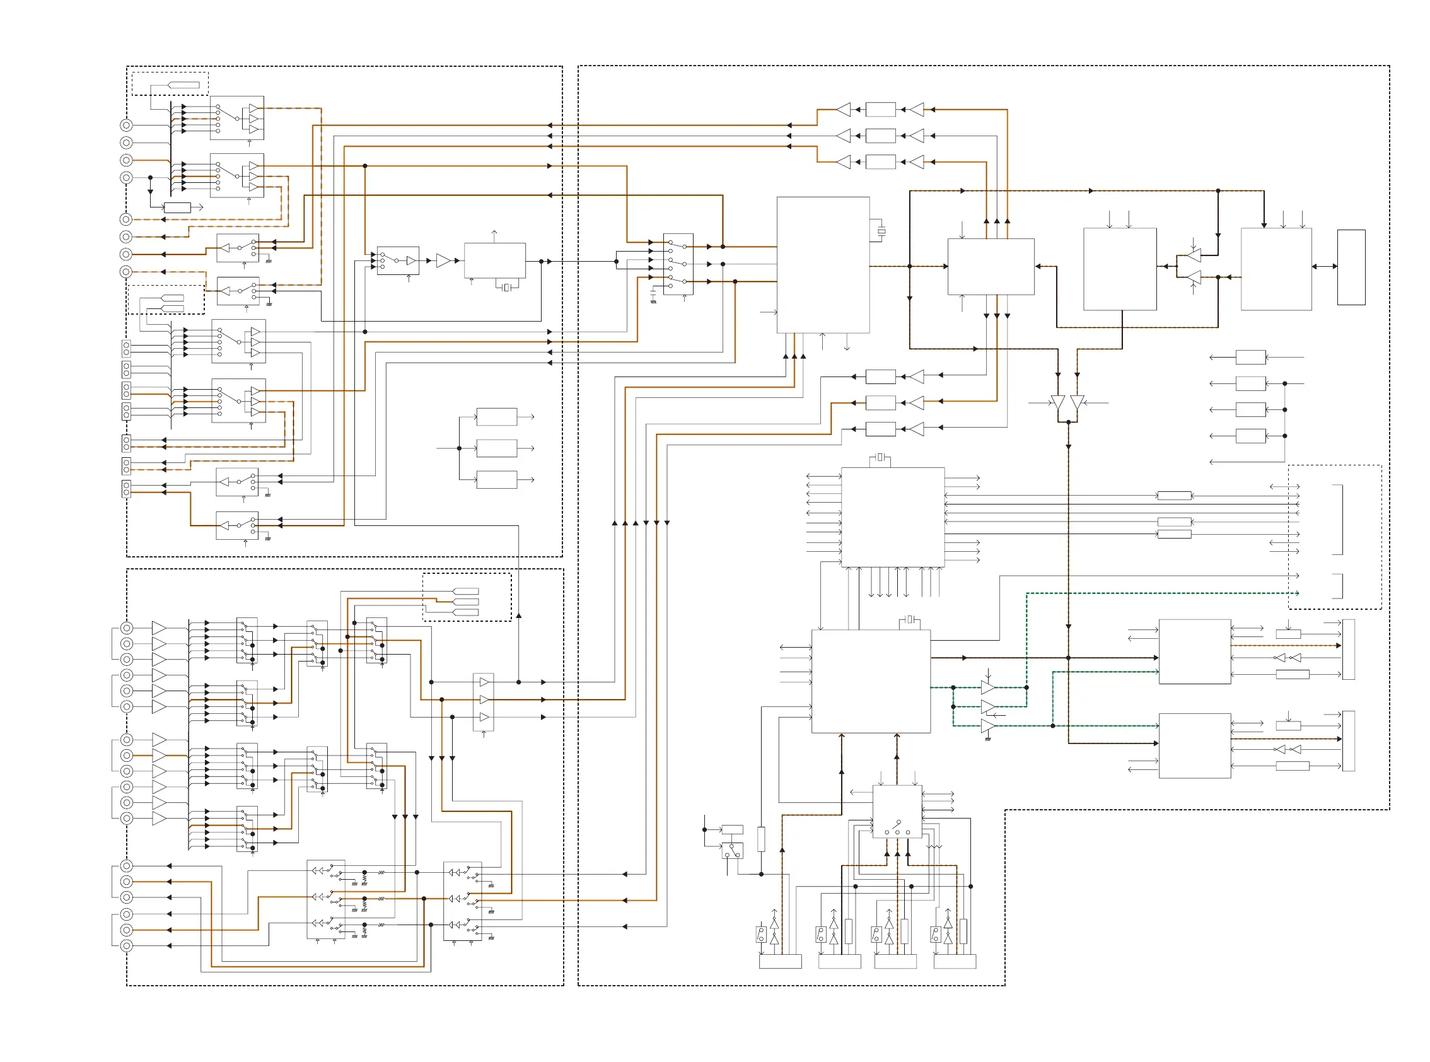The image size is (1430, 1062).
Task: Toggle the switch inside the small bottom-center block
Action: (x=897, y=825)
